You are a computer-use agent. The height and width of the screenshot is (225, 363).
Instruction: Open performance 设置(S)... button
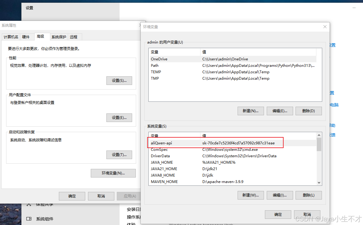pos(119,81)
